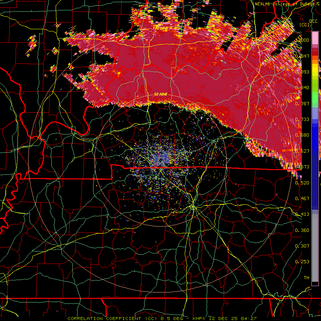Click the '04:27' timestamp text
This screenshot has height=321, width=321.
(248, 319)
